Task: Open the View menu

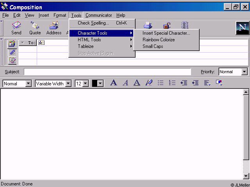Action: (x=30, y=15)
